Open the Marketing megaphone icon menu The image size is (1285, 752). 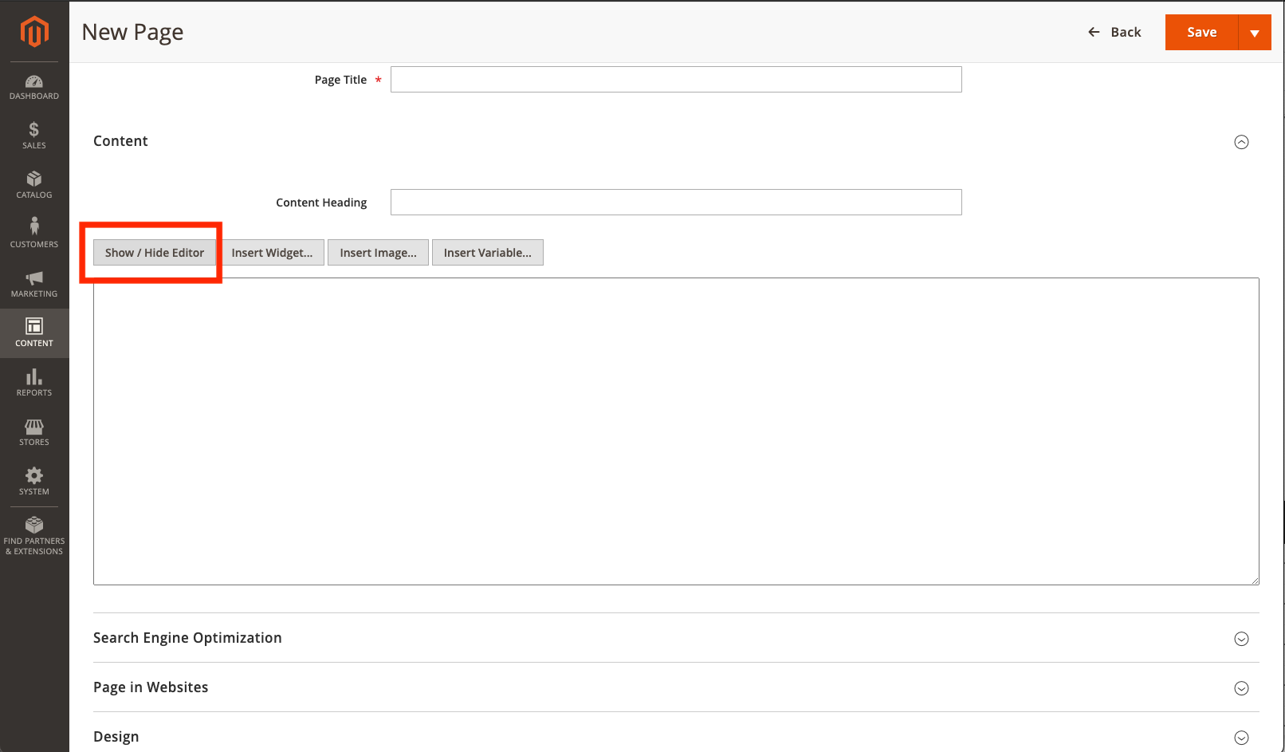[x=34, y=284]
